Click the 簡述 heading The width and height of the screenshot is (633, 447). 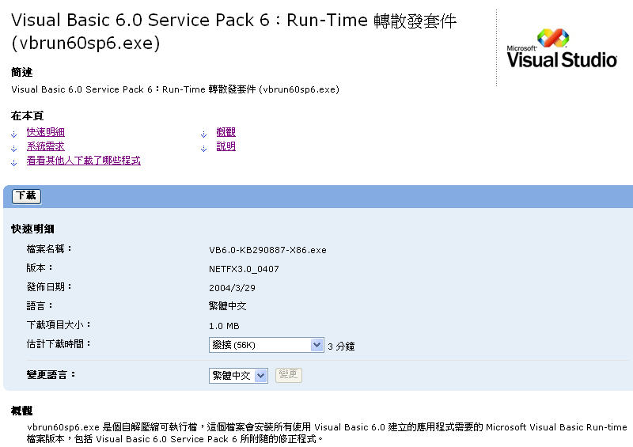(x=22, y=72)
